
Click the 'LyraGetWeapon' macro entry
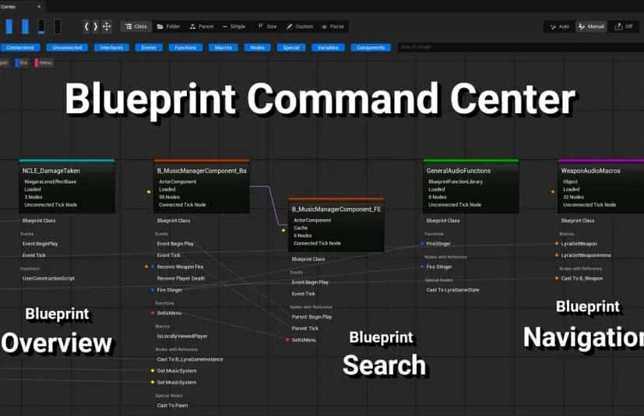579,244
